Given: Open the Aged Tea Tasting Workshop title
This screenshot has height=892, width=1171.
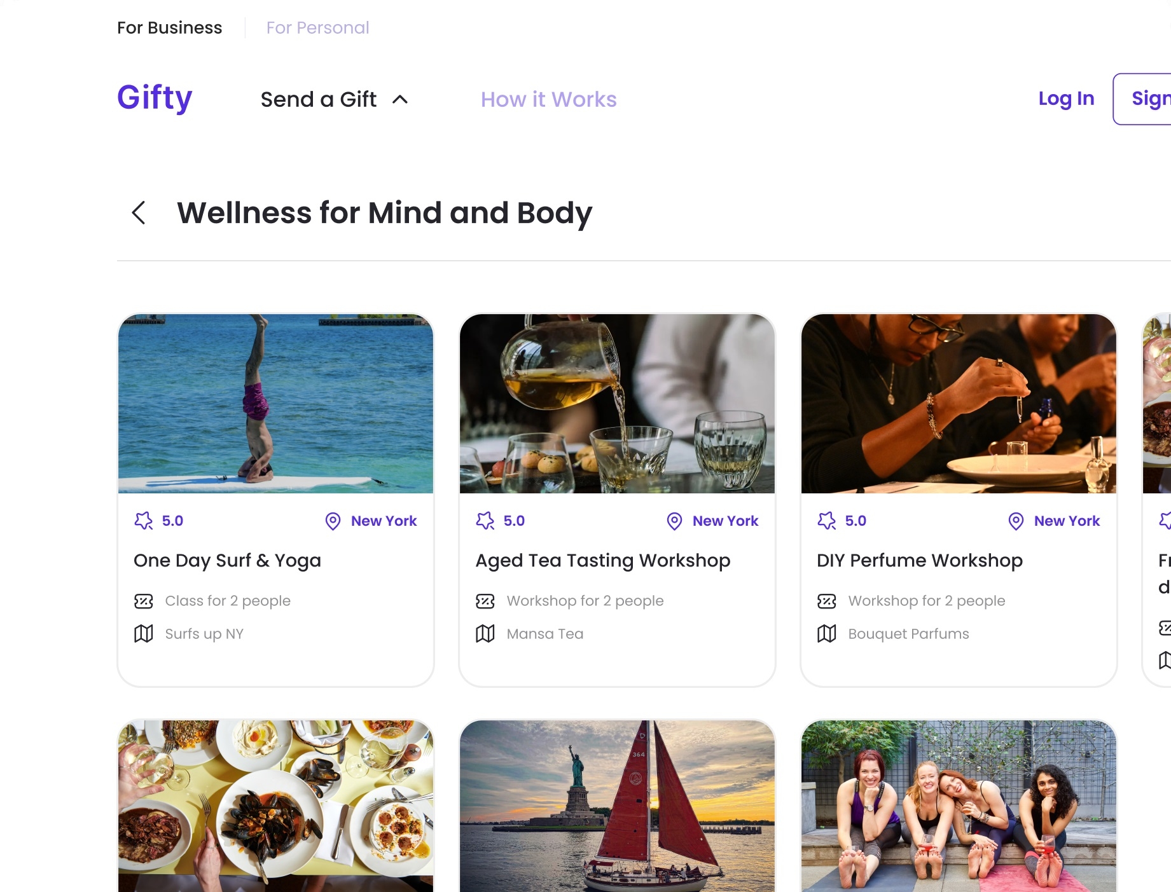Looking at the screenshot, I should point(603,561).
